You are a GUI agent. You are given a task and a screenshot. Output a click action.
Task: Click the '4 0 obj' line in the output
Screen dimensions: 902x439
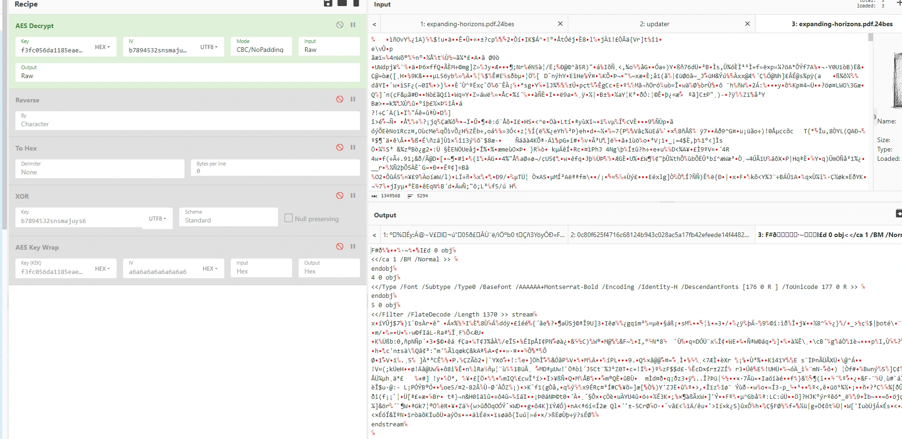tap(384, 278)
